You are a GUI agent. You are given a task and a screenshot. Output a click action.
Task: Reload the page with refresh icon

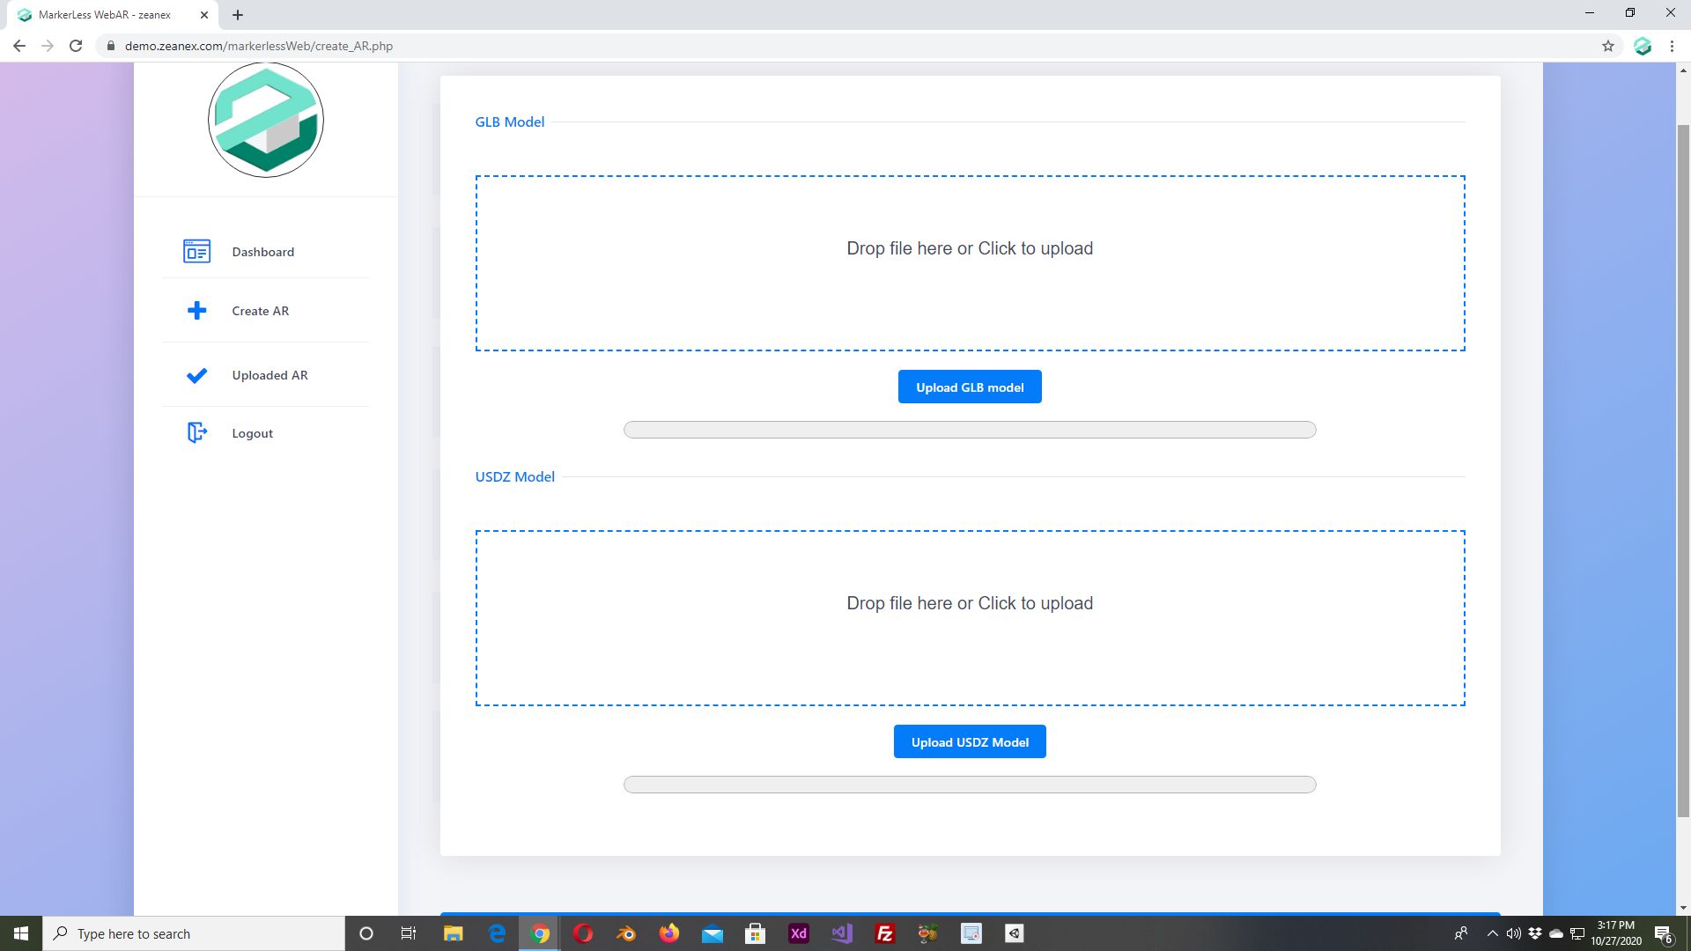coord(76,46)
